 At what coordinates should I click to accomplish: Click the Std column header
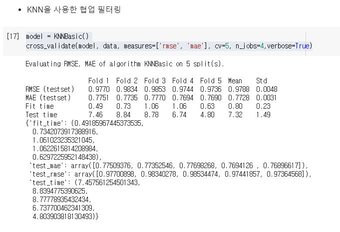262,81
